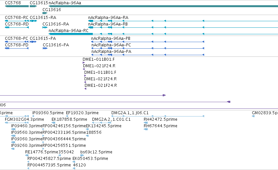Select EST label IP09360.5prime
The height and width of the screenshot is (170, 278).
(48, 113)
